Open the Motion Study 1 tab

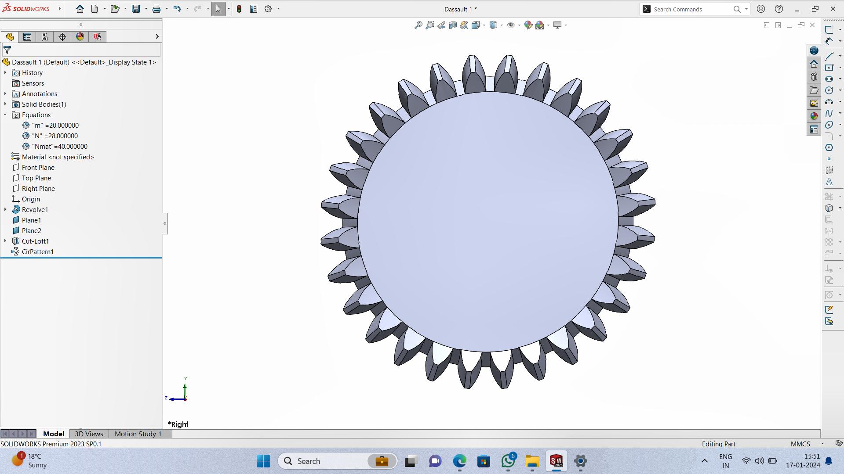click(x=138, y=434)
